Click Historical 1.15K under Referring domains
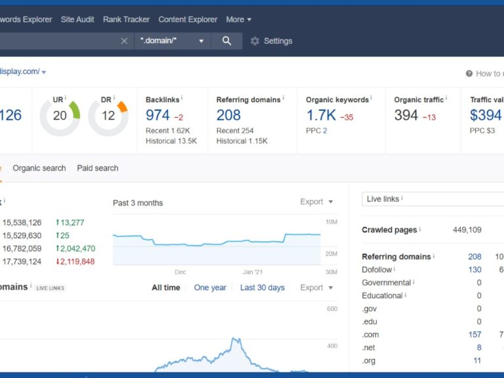The width and height of the screenshot is (504, 378). pos(241,141)
